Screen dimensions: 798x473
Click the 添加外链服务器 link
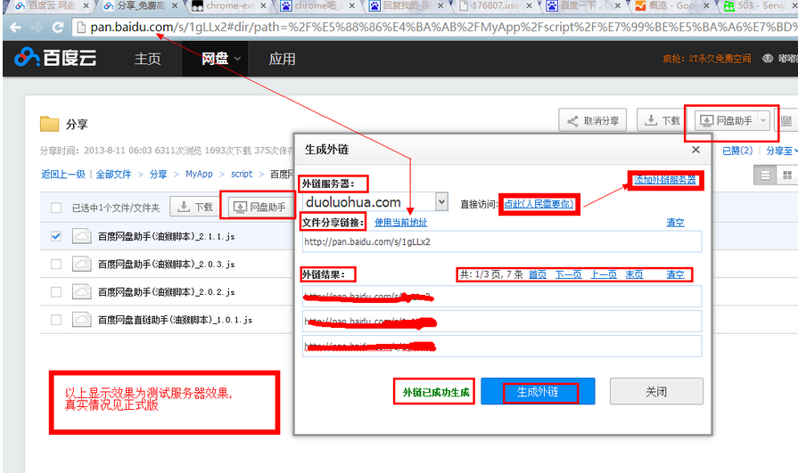tap(664, 180)
